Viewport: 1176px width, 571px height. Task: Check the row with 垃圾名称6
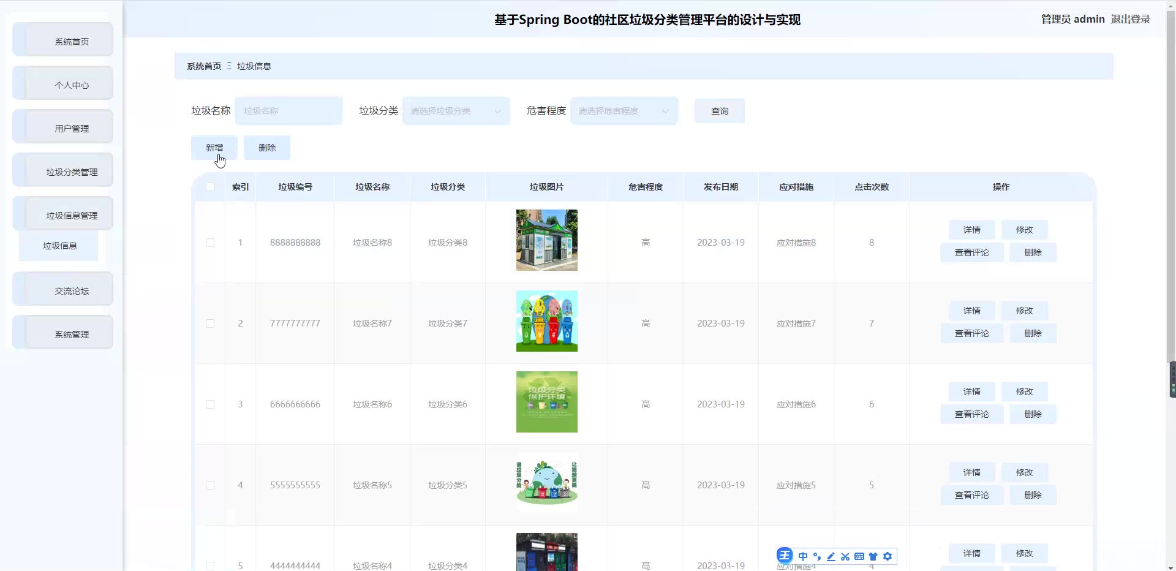coord(210,404)
